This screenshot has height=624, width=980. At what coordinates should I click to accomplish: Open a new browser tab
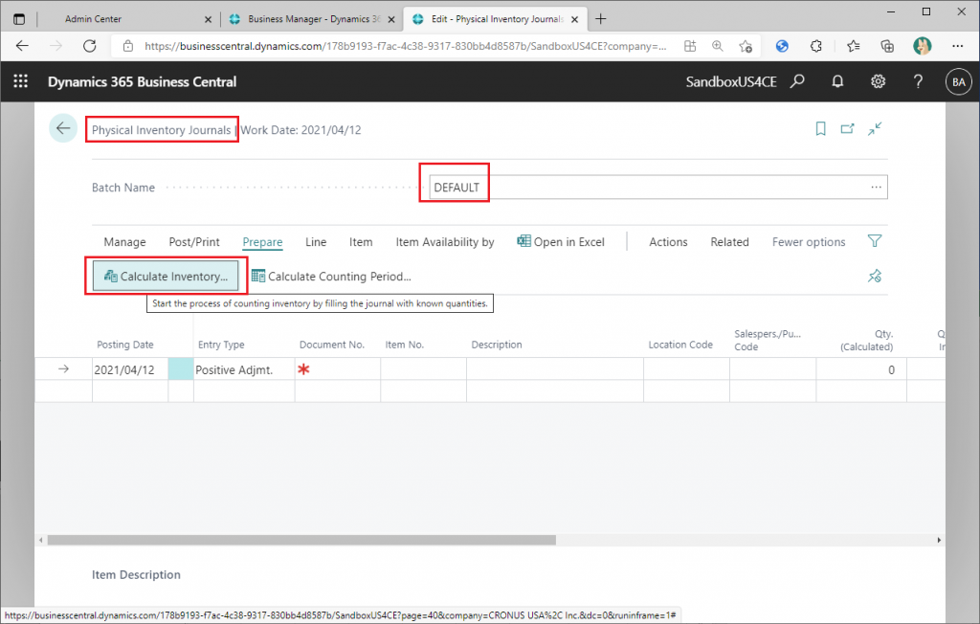pyautogui.click(x=601, y=19)
